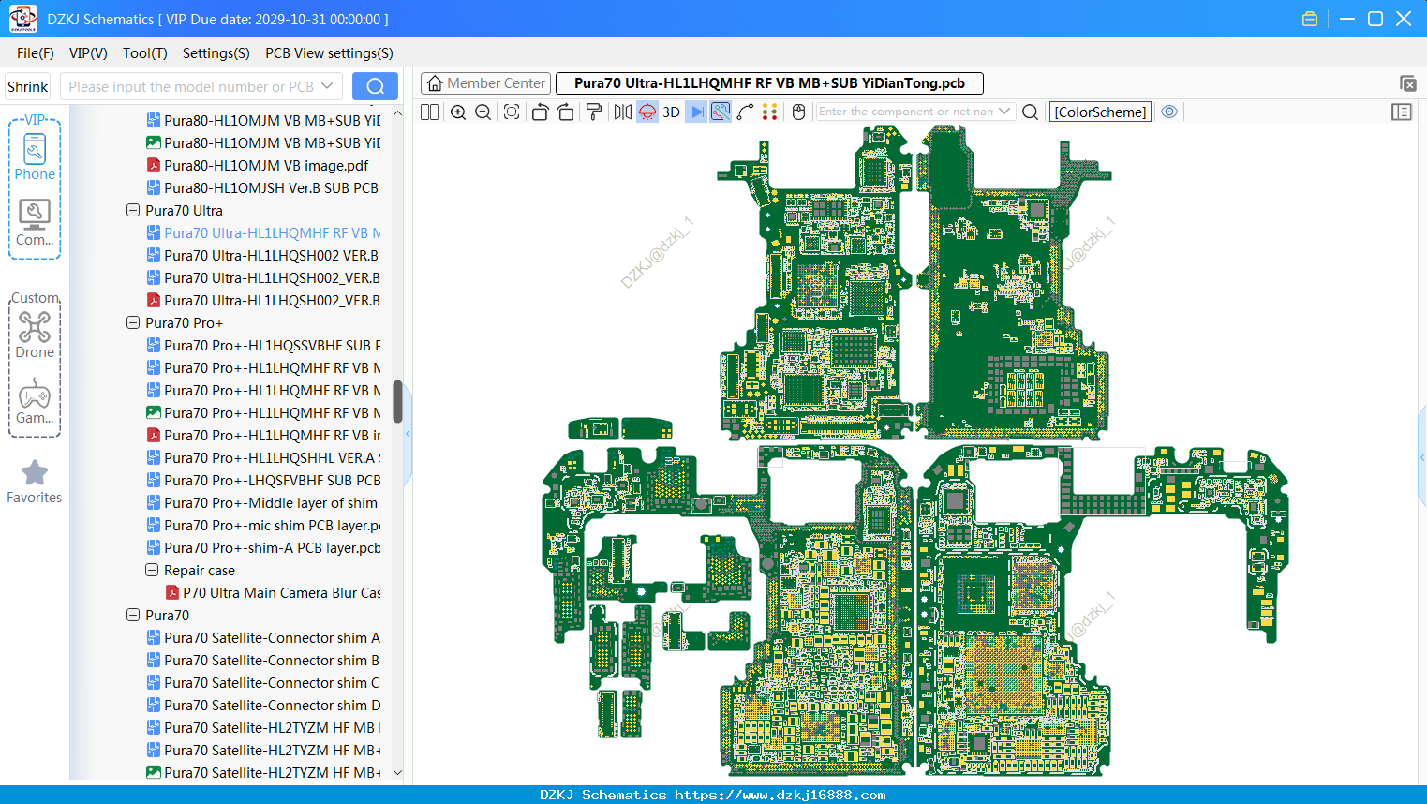Rotate the board clockwise
The width and height of the screenshot is (1427, 804).
point(565,112)
